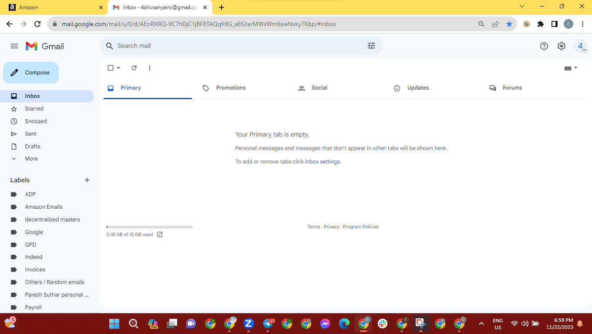Screen dimensions: 592x334
Task: Open the Inbox folder
Action: pyautogui.click(x=47, y=96)
